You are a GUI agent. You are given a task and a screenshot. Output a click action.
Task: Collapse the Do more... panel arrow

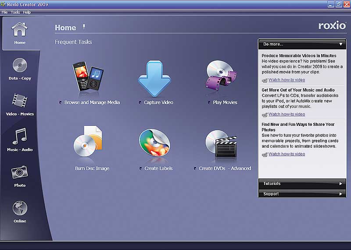(341, 44)
